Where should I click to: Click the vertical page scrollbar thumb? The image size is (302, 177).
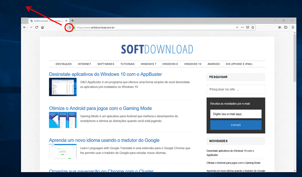[x=295, y=58]
